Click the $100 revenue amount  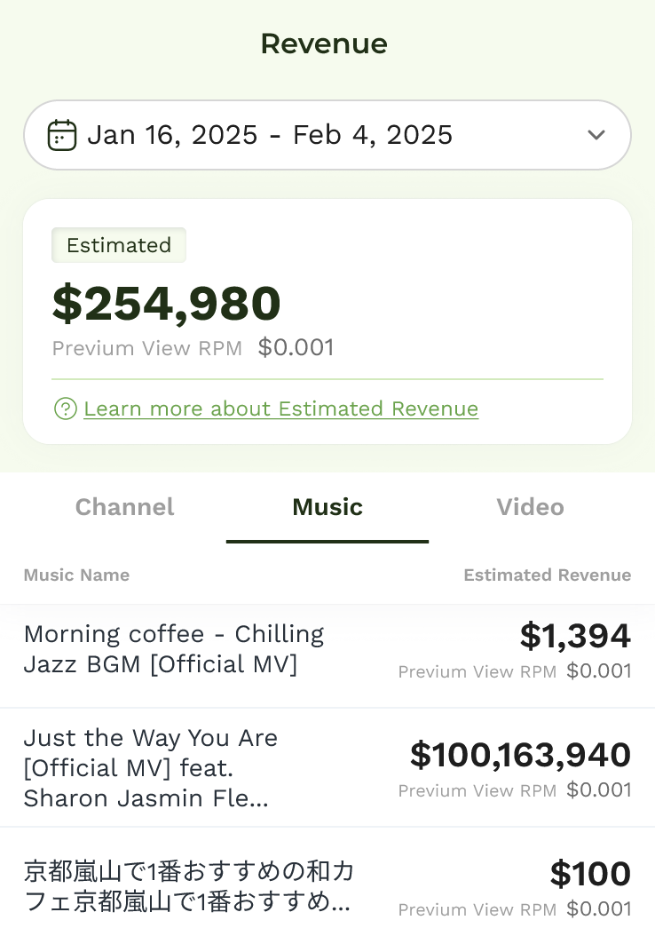point(590,874)
